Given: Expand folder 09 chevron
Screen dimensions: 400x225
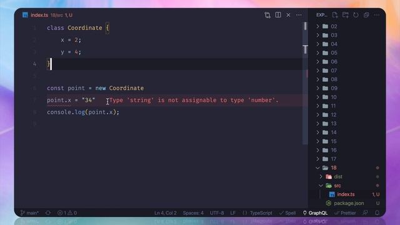Looking at the screenshot, I should pyautogui.click(x=318, y=88).
